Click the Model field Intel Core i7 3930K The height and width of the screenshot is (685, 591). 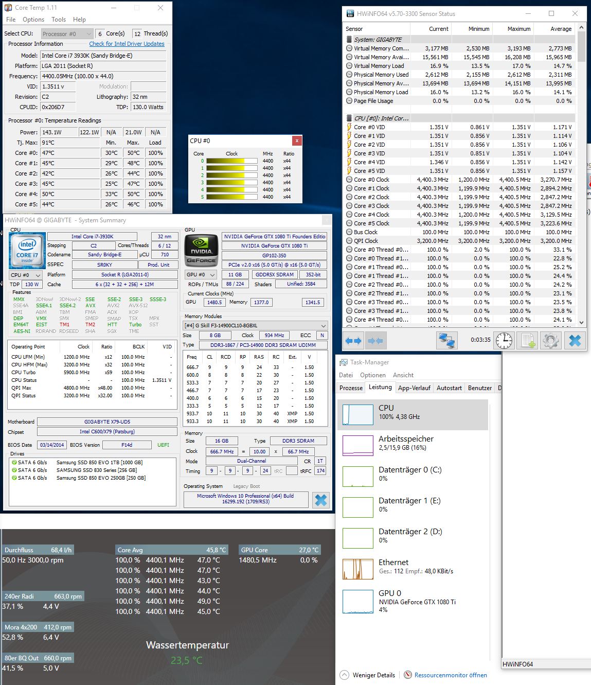pos(103,56)
